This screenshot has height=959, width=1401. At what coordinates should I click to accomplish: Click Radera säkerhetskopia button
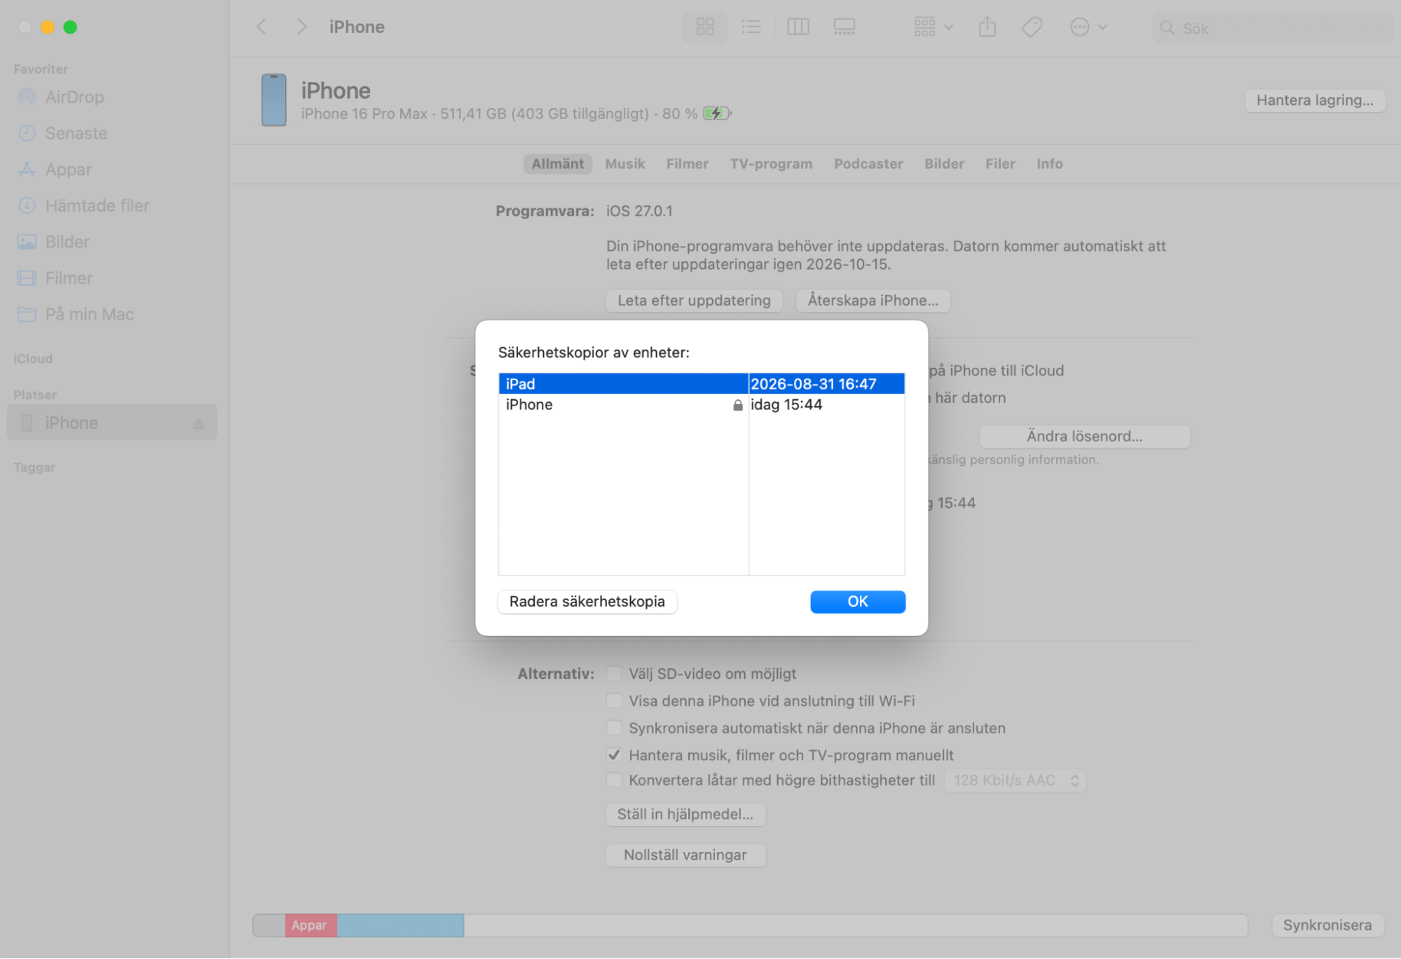click(587, 602)
